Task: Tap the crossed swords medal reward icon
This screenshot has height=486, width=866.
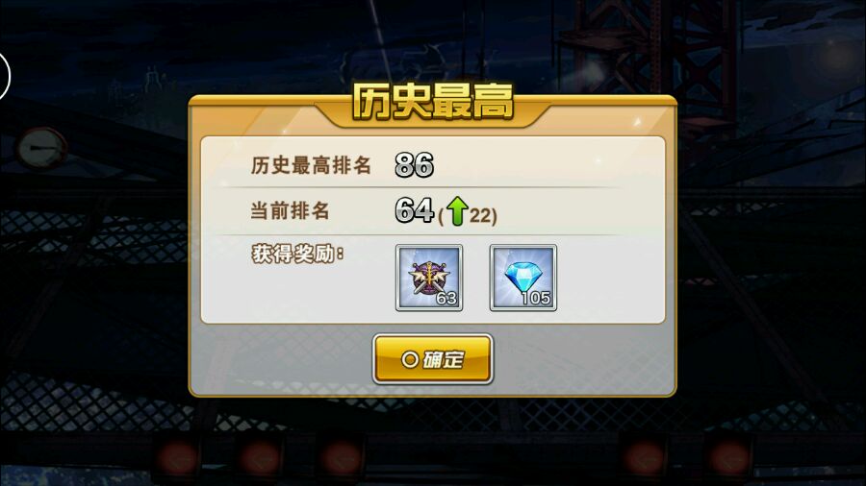Action: coord(429,279)
